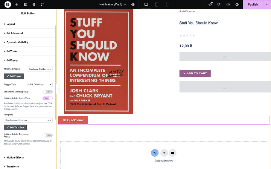Collapse the editor side panel
Screen dimensions: 271x169
(58, 89)
